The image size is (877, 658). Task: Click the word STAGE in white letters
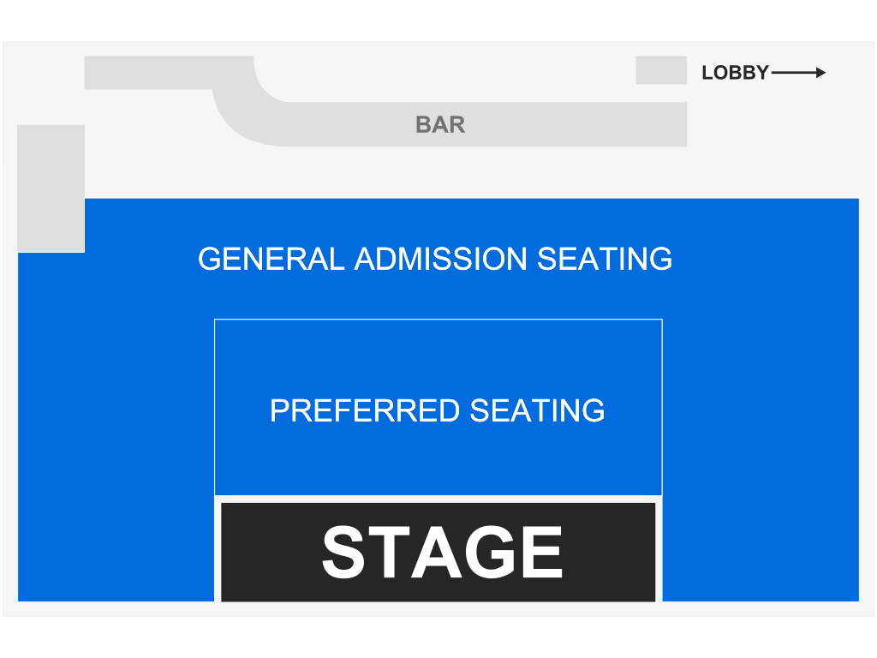point(442,553)
